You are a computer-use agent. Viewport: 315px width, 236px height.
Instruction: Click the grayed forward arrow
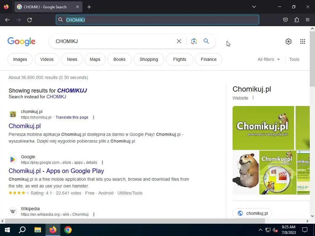pos(18,20)
